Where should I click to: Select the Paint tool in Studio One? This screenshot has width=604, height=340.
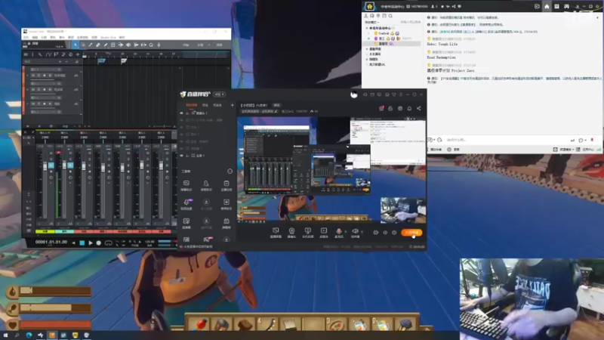pos(106,45)
